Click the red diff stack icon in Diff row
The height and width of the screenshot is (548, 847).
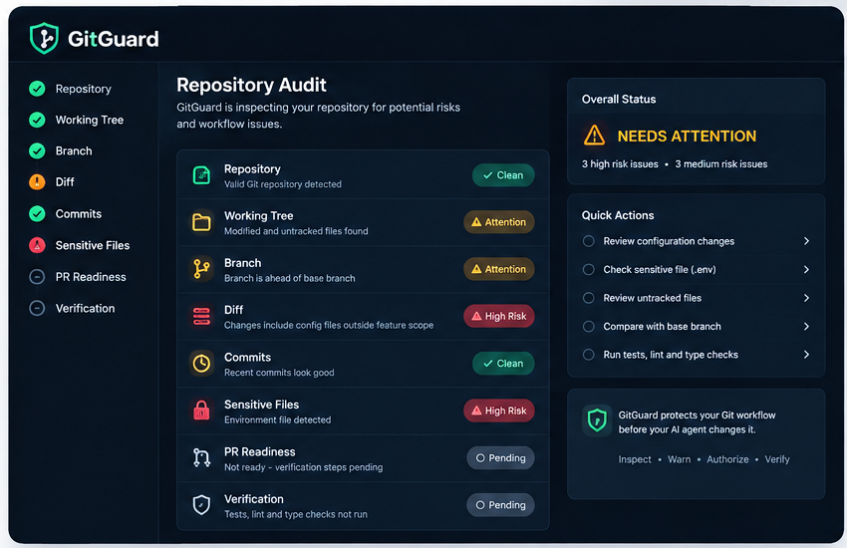[x=201, y=316]
